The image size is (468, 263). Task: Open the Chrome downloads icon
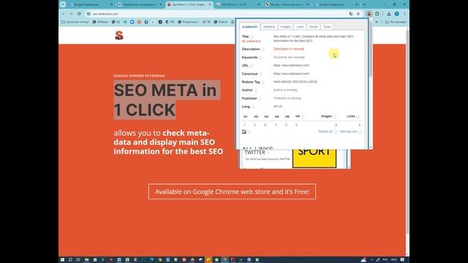[x=389, y=14]
